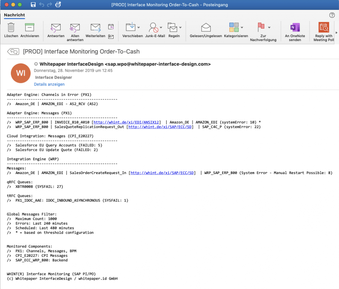Click the Junk-E-Mail icon
Viewport: 339px width, 289px height.
pyautogui.click(x=154, y=27)
